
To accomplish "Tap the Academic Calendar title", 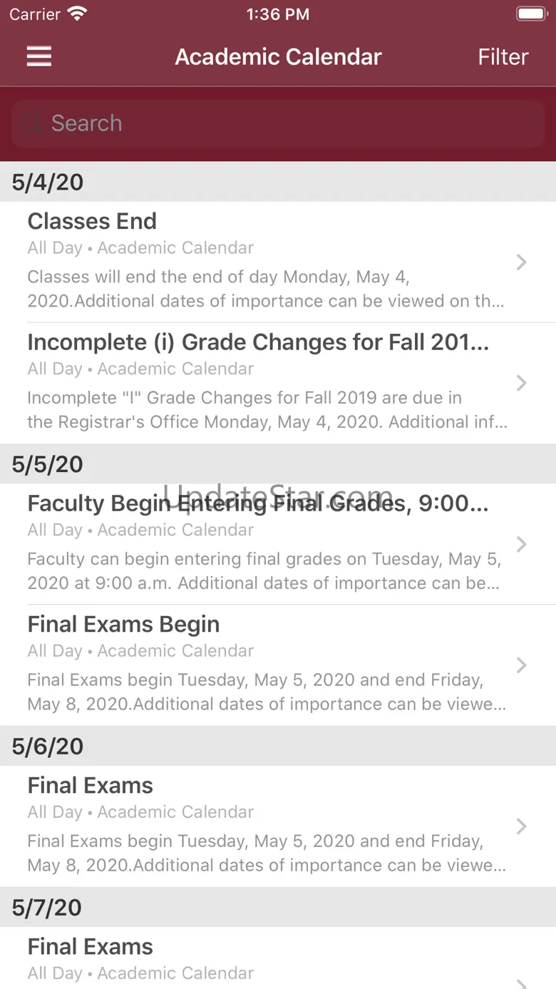I will click(279, 57).
